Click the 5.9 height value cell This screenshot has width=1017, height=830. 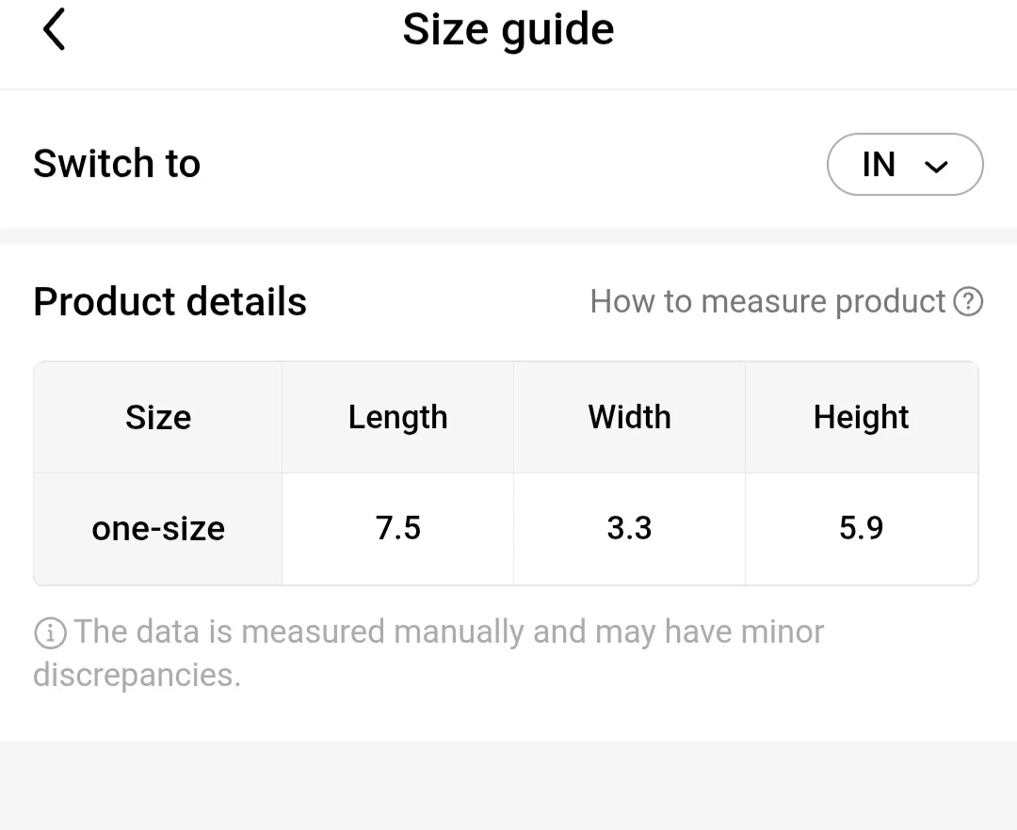(861, 529)
